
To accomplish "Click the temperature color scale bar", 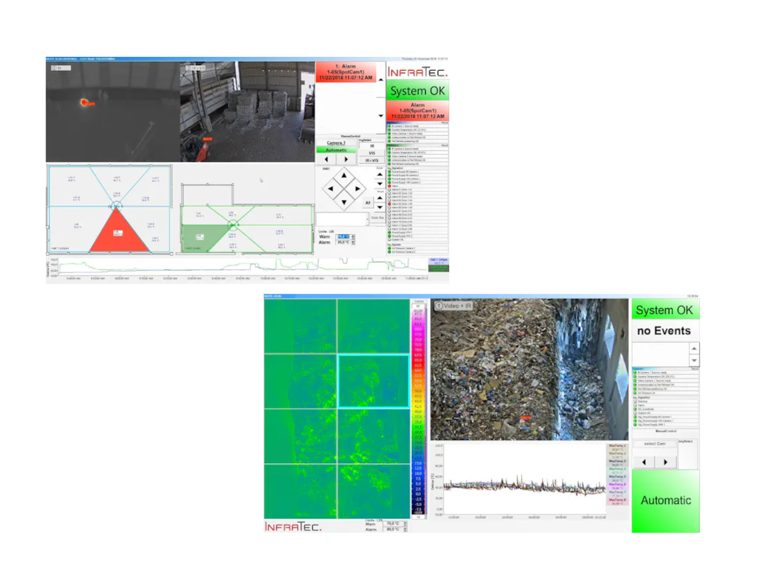I will (418, 410).
